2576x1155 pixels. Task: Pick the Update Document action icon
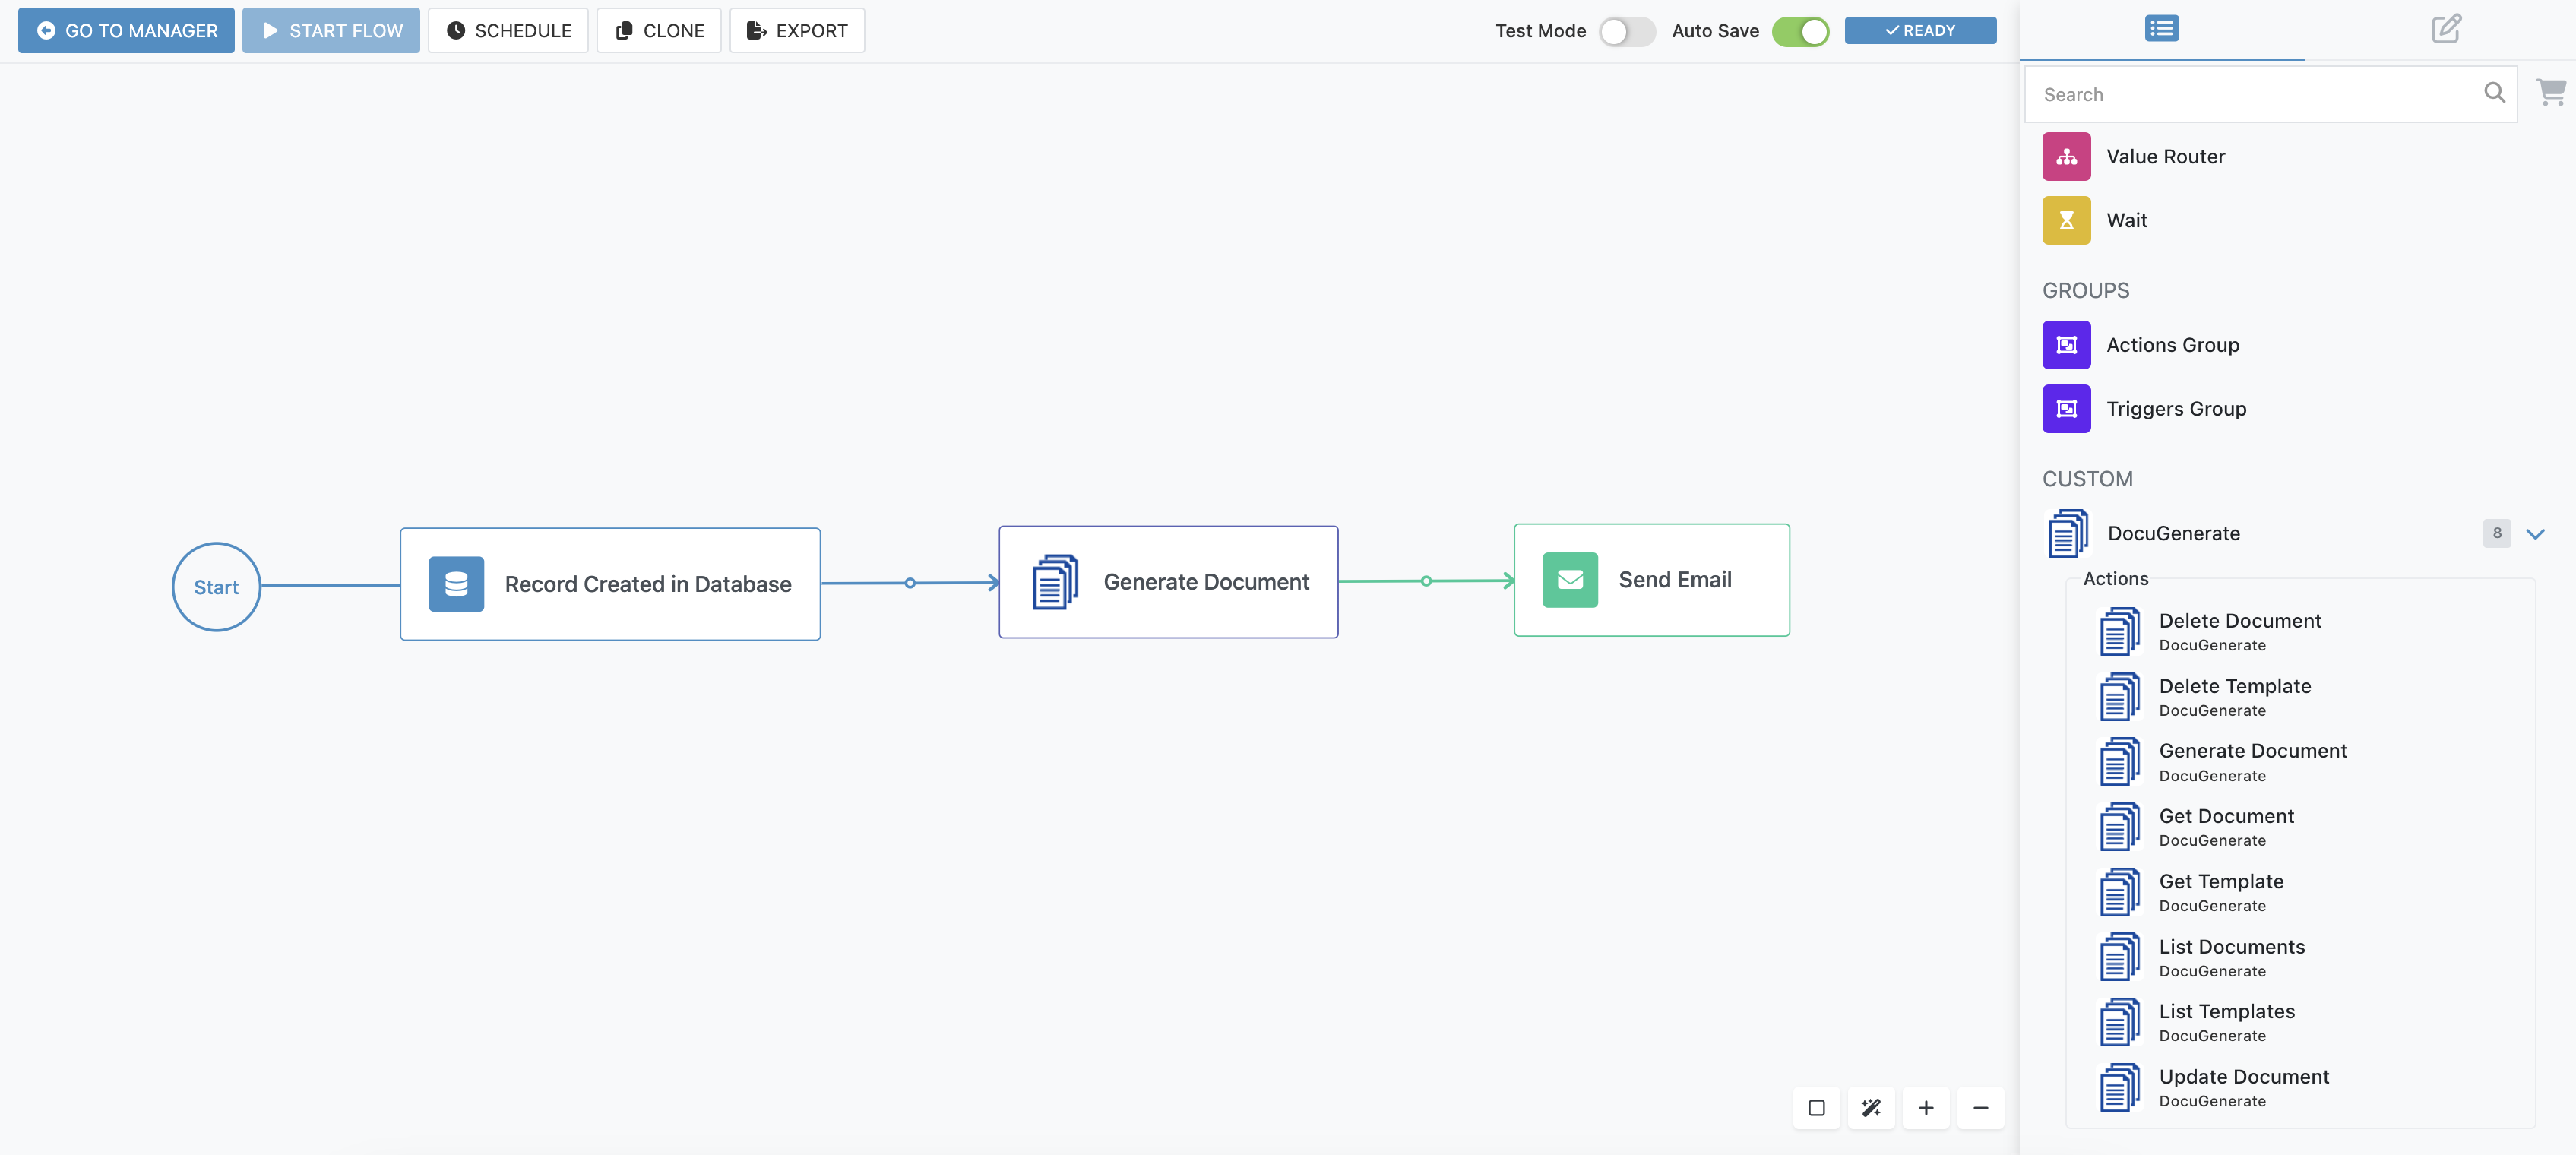(x=2120, y=1086)
